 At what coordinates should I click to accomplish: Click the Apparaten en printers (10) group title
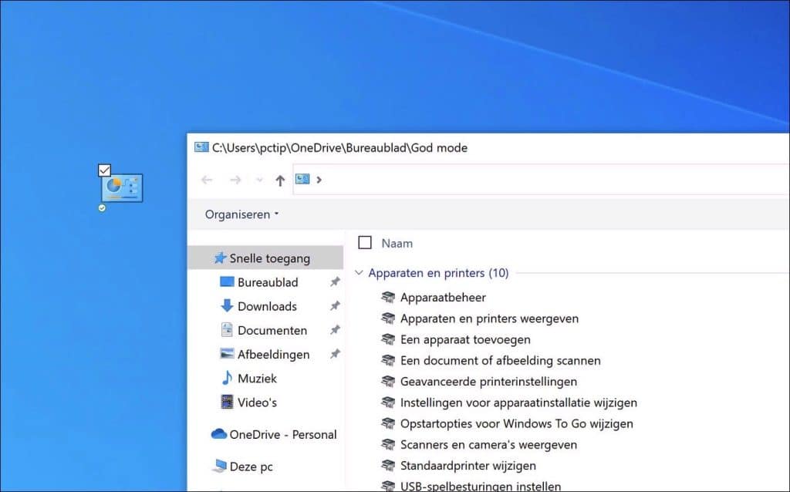coord(438,273)
